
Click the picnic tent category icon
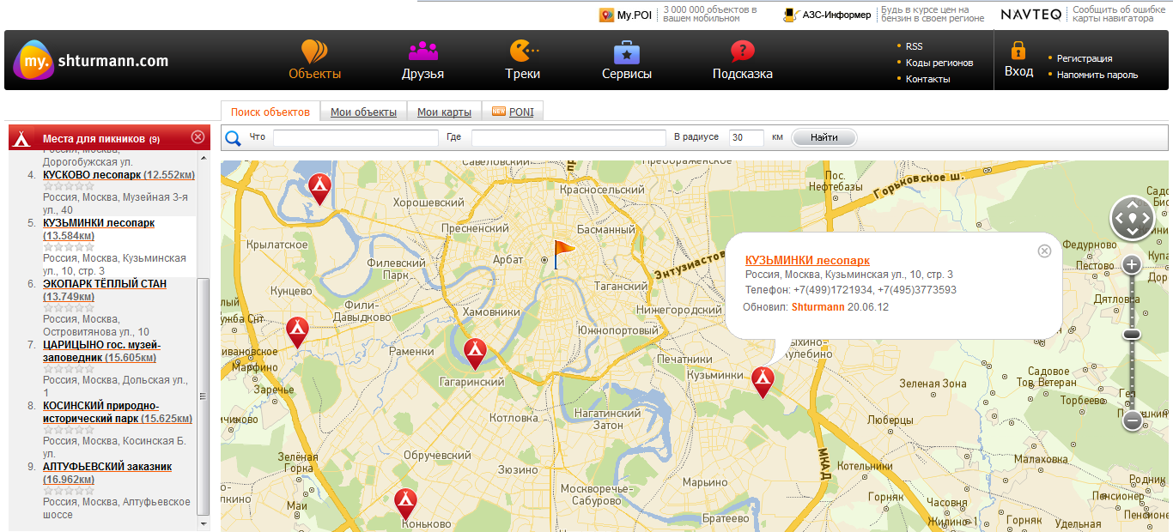[23, 138]
